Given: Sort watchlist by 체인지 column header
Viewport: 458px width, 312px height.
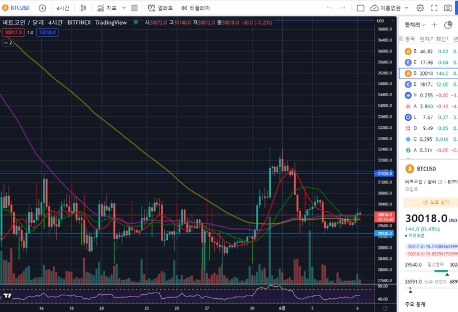Looking at the screenshot, I should [x=442, y=38].
